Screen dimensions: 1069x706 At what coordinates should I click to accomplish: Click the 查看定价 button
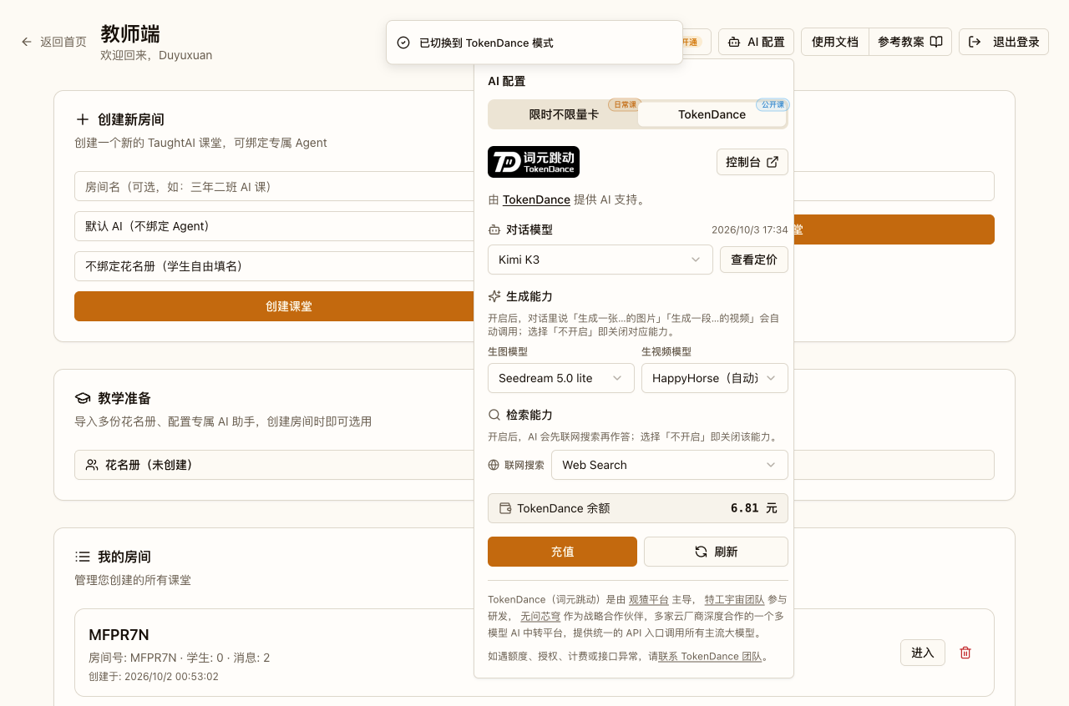(754, 260)
